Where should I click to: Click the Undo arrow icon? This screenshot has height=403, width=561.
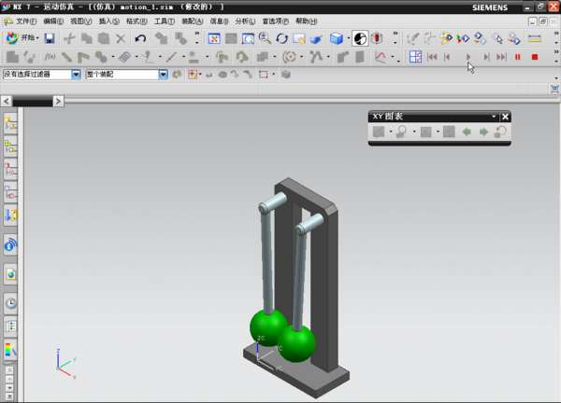coord(140,38)
